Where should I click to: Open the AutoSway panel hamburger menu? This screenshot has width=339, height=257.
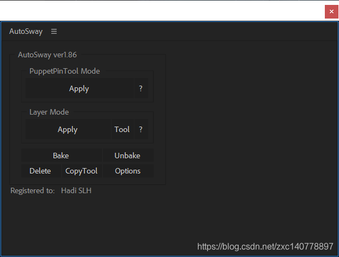pyautogui.click(x=54, y=32)
